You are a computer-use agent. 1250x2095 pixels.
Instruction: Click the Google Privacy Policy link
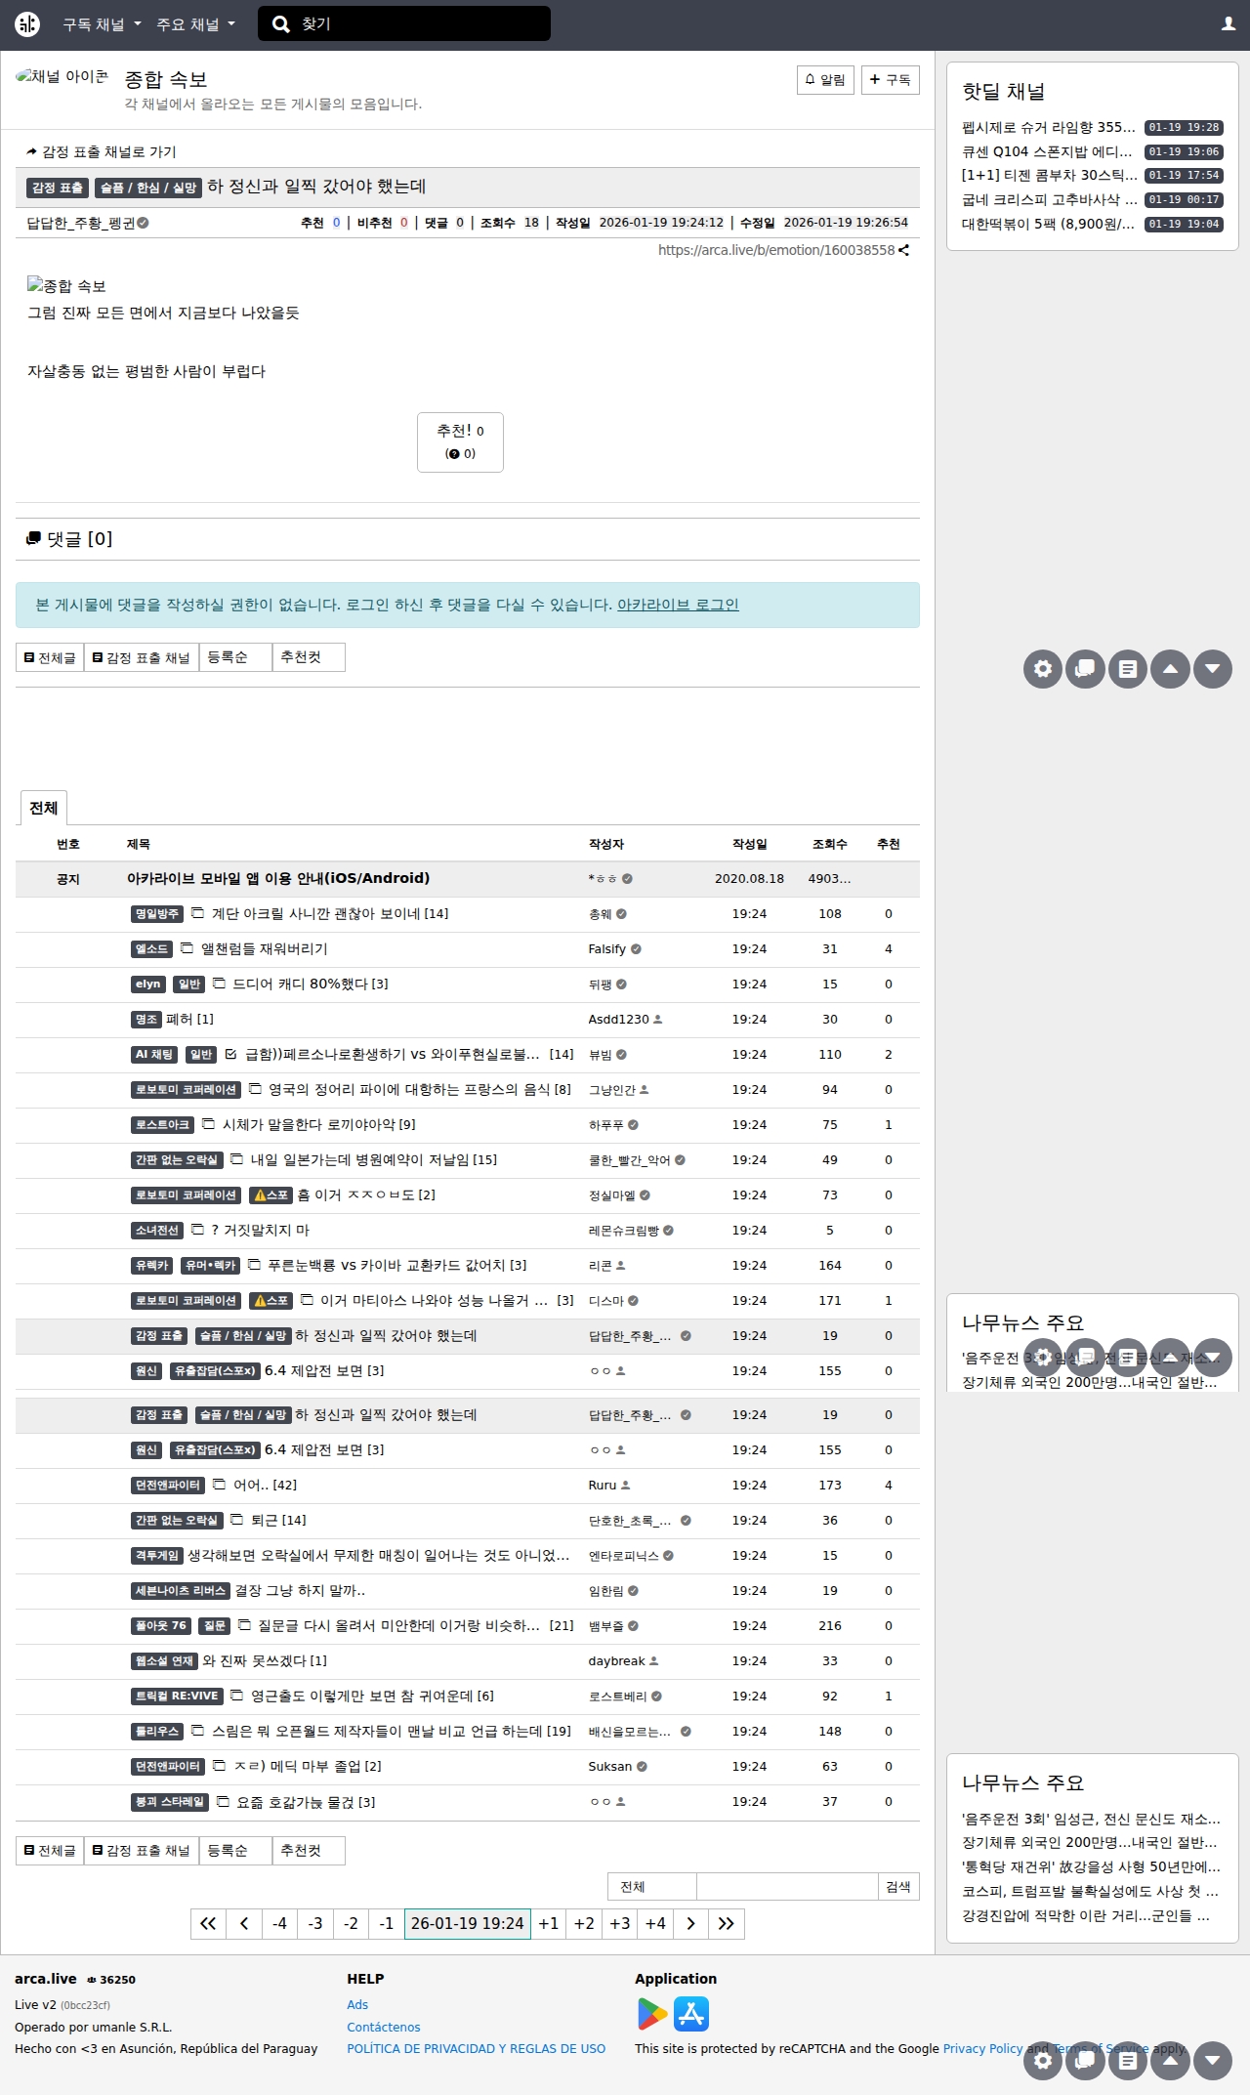(982, 2048)
